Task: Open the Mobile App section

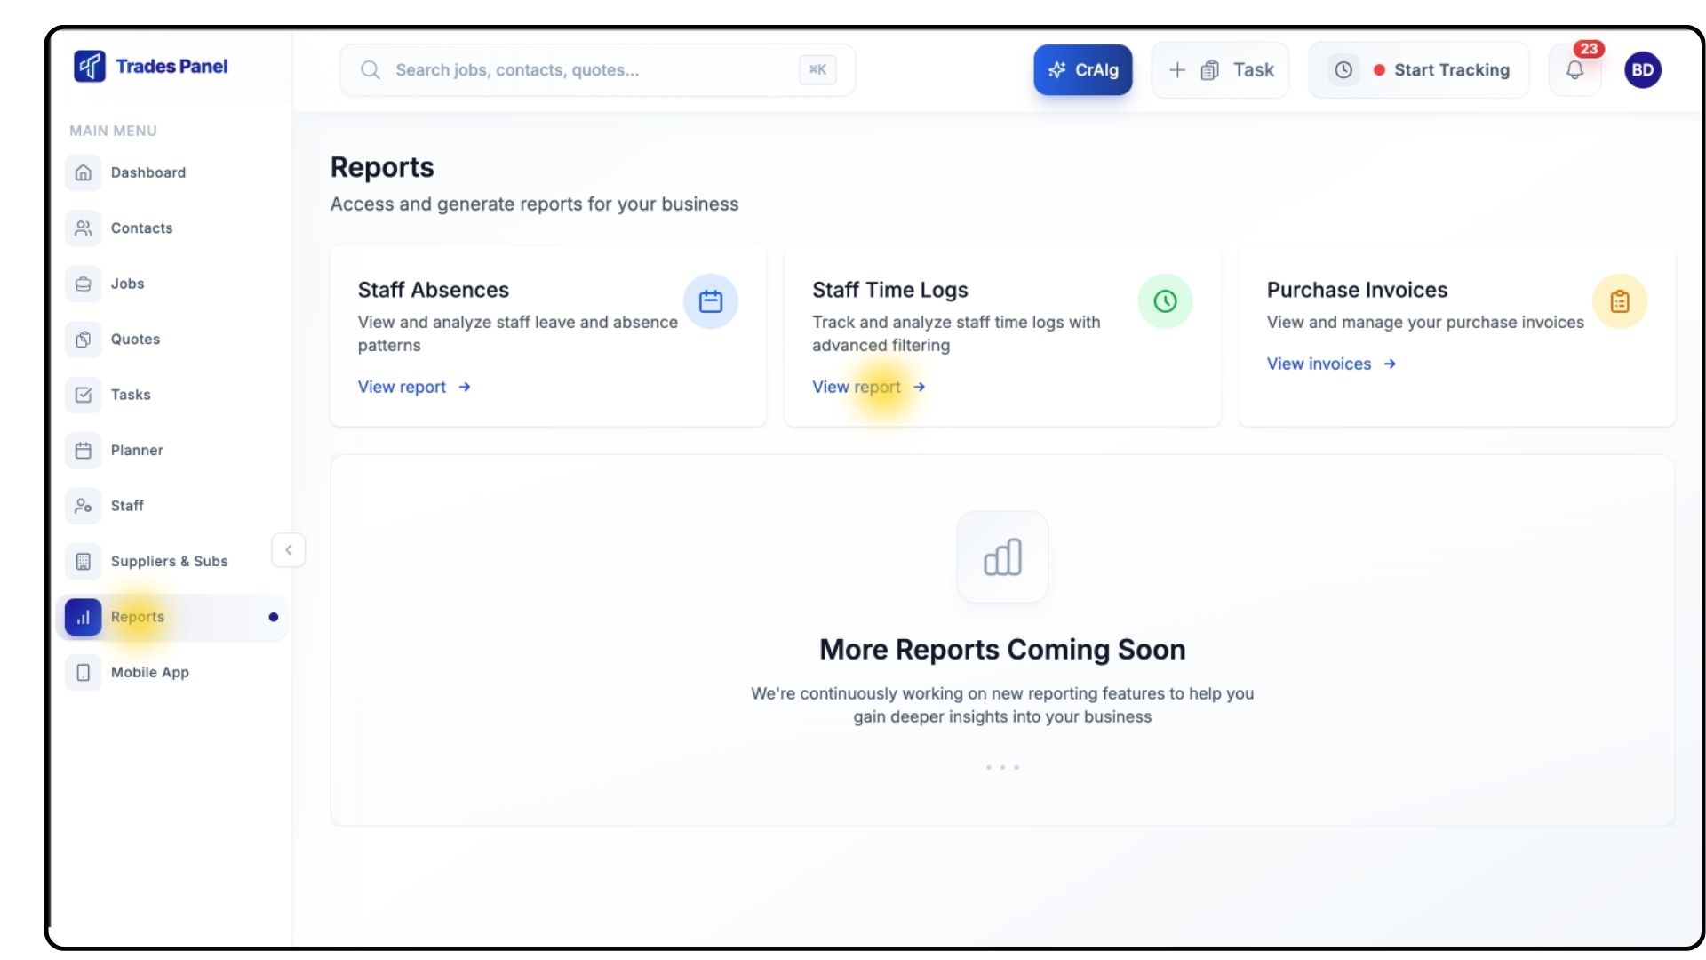Action: tap(149, 673)
